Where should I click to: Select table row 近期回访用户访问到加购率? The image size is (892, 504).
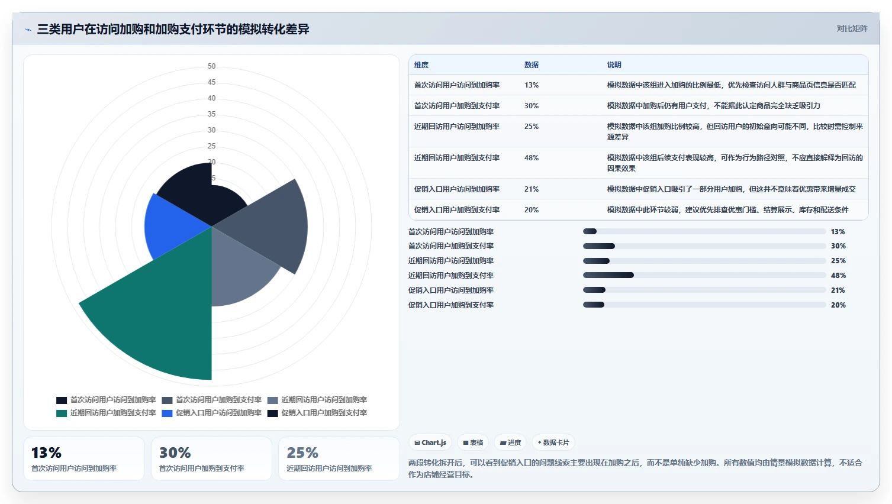click(x=638, y=132)
